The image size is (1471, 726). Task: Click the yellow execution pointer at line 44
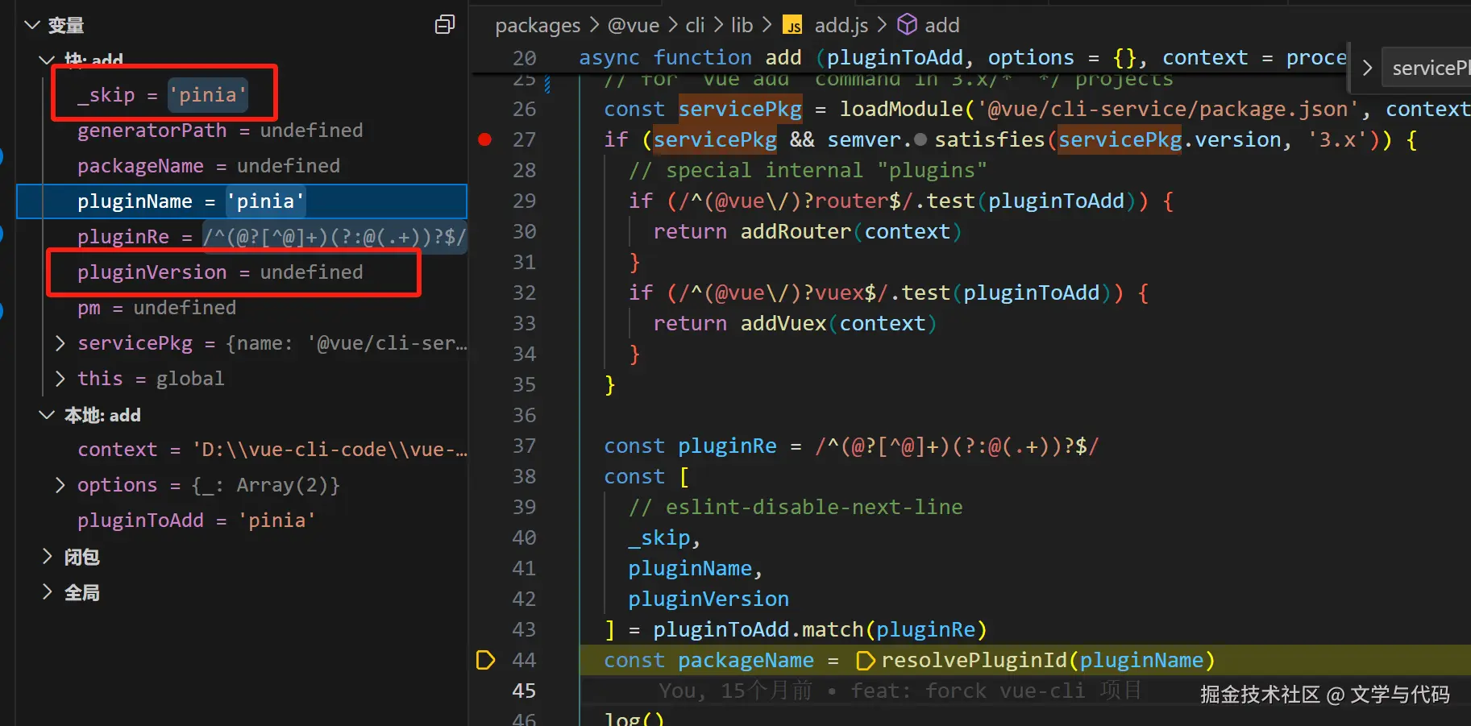point(485,660)
